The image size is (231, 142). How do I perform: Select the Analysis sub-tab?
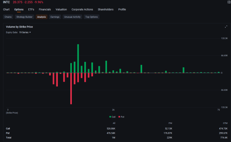tap(42, 17)
